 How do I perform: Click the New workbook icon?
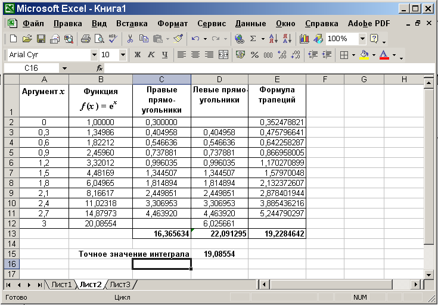(13, 39)
